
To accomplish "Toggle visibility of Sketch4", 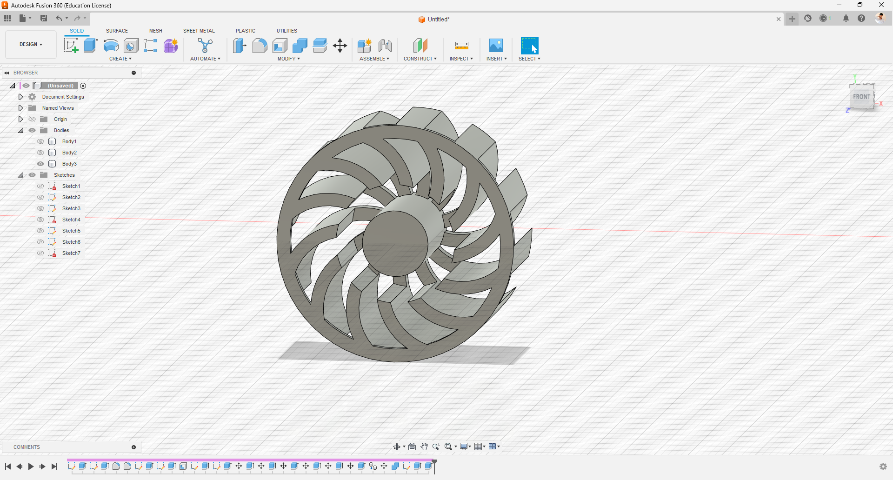I will 40,220.
